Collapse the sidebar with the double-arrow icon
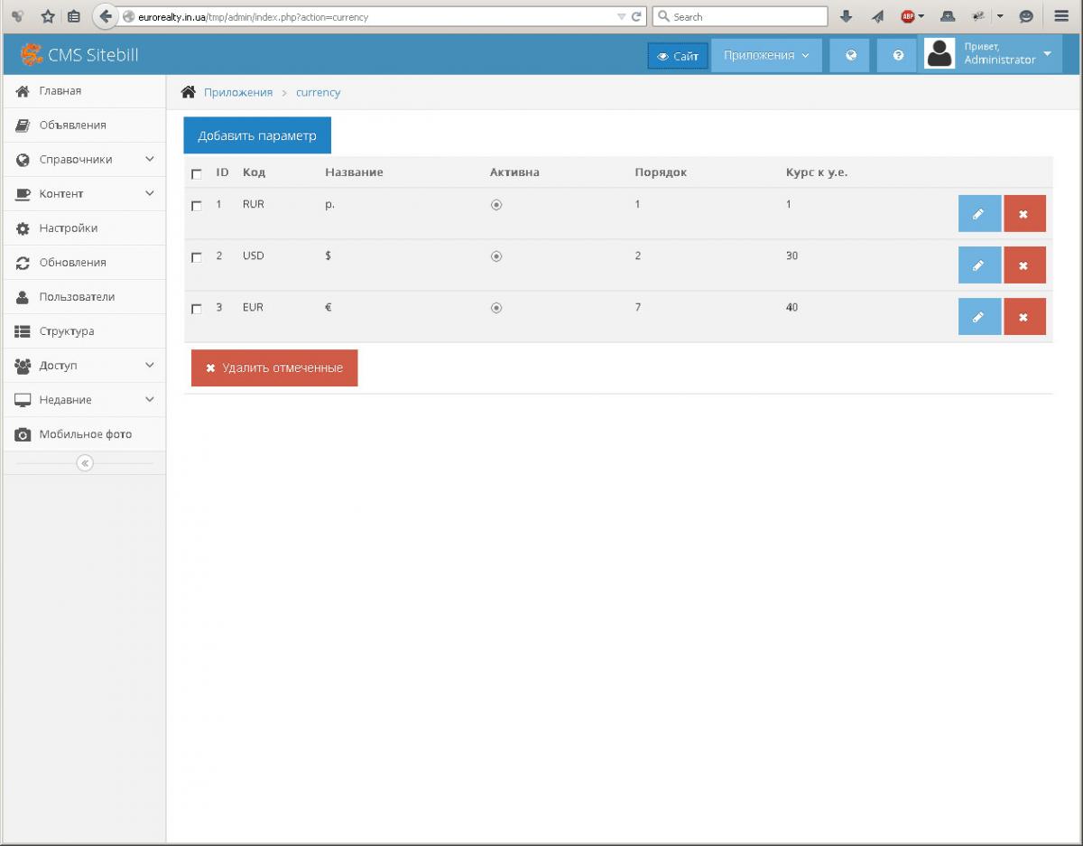Screen dimensions: 1083x846 coord(85,463)
